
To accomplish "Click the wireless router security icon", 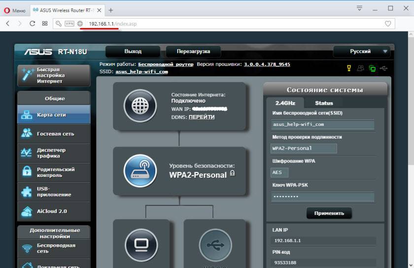I will (140, 171).
